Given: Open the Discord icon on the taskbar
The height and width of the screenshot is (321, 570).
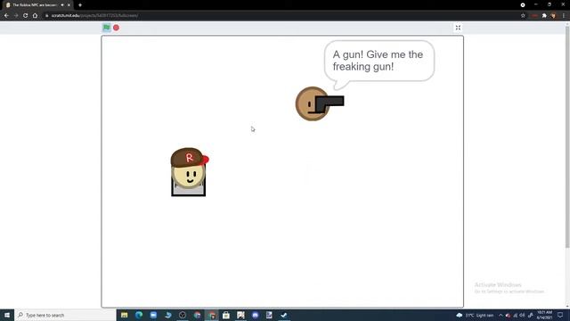Looking at the screenshot, I should 256,315.
